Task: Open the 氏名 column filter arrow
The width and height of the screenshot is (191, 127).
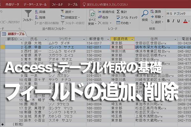Action: click(46, 39)
